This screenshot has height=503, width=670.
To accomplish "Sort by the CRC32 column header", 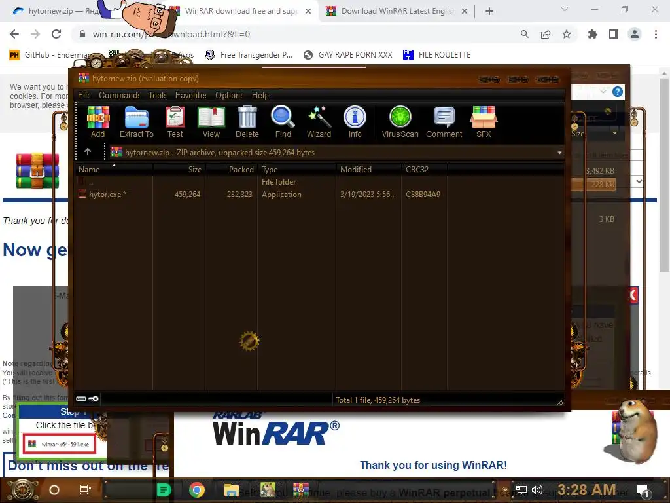I will [424, 170].
